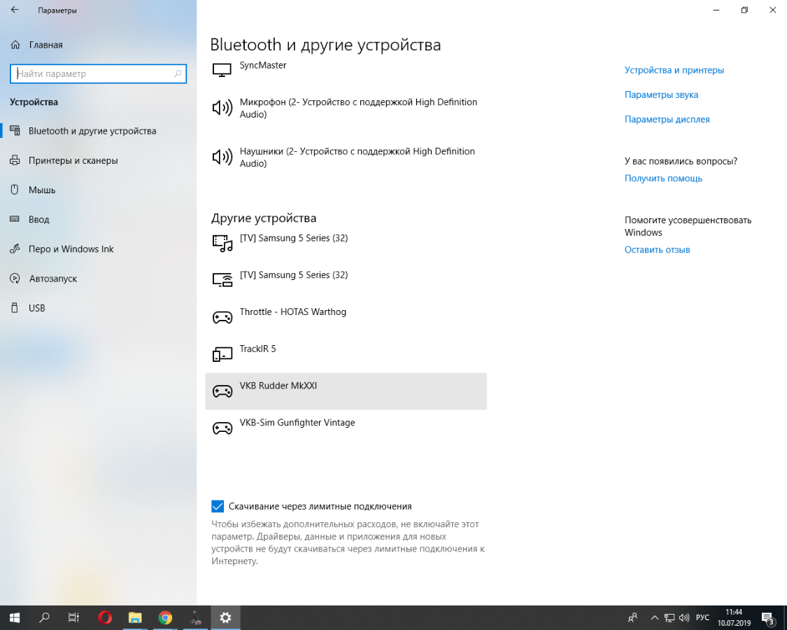Open Task View on taskbar
This screenshot has width=787, height=630.
[73, 617]
